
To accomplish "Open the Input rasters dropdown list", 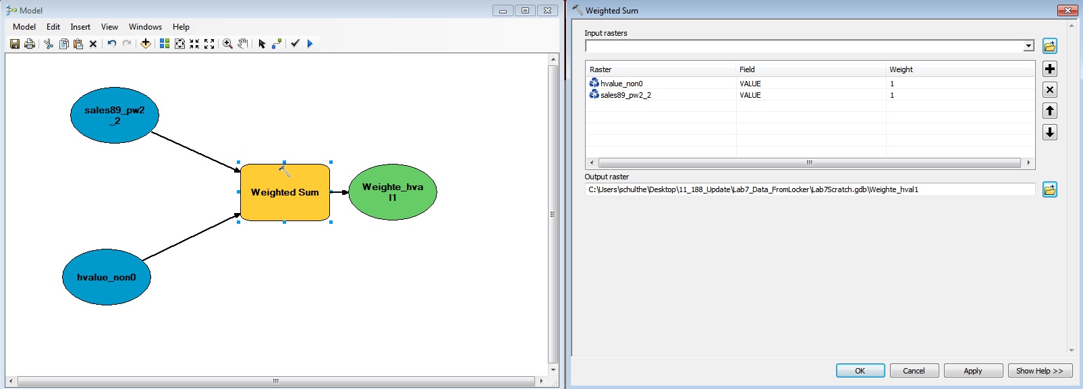I will [x=1028, y=46].
